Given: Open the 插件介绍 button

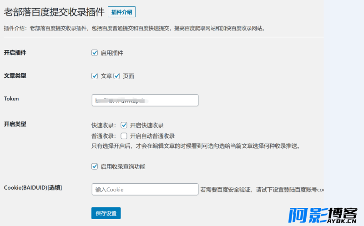Looking at the screenshot, I should [121, 12].
